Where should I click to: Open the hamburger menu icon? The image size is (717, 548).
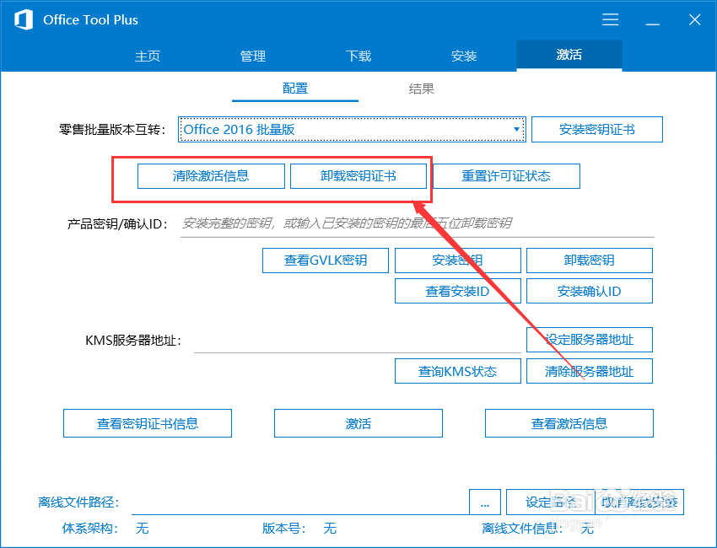tap(610, 19)
